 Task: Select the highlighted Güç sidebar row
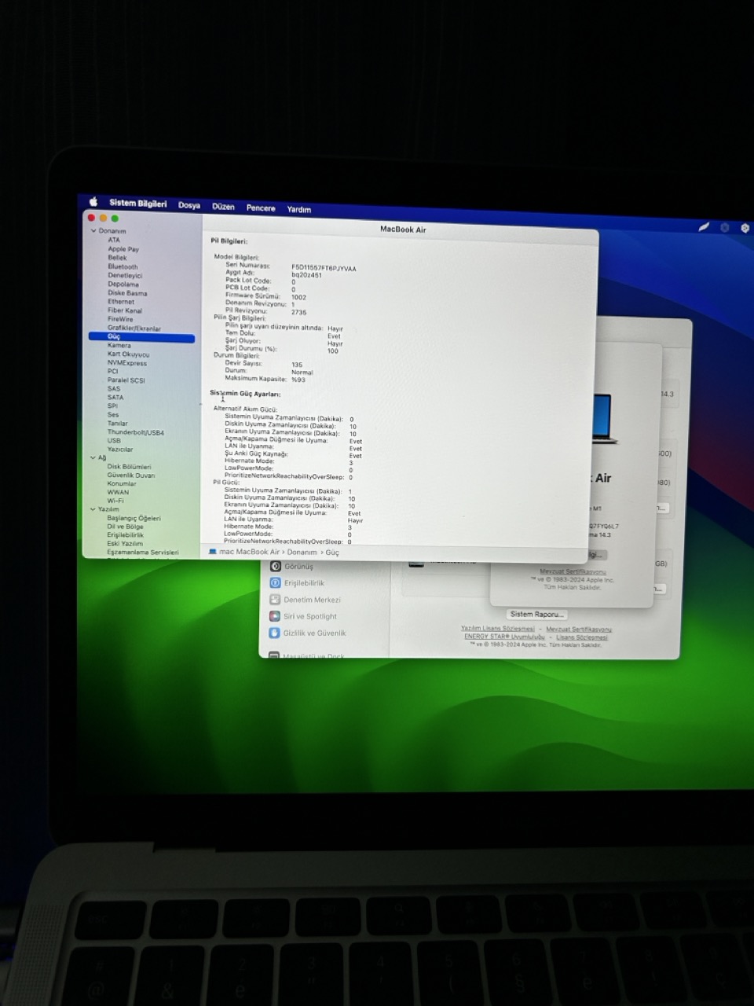tap(141, 337)
